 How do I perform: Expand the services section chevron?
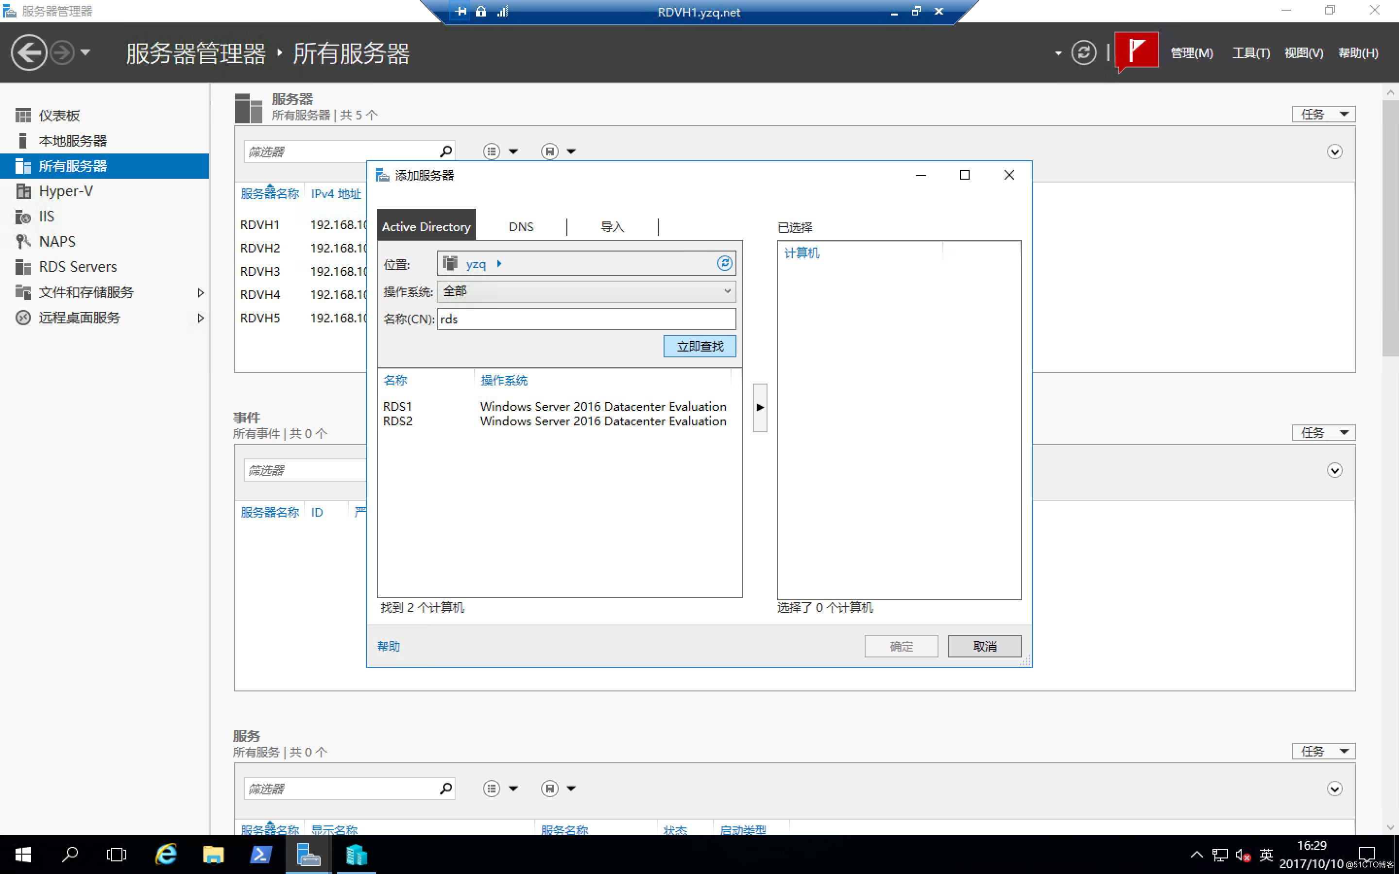1334,789
